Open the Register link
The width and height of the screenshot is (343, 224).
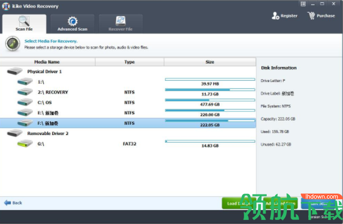point(289,16)
